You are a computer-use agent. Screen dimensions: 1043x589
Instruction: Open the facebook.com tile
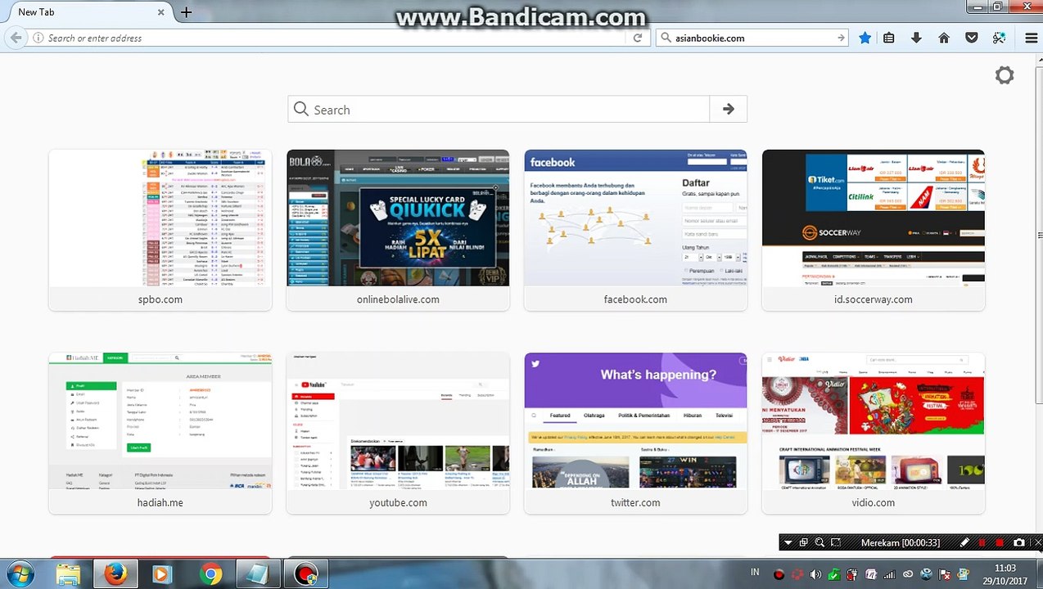pos(635,230)
